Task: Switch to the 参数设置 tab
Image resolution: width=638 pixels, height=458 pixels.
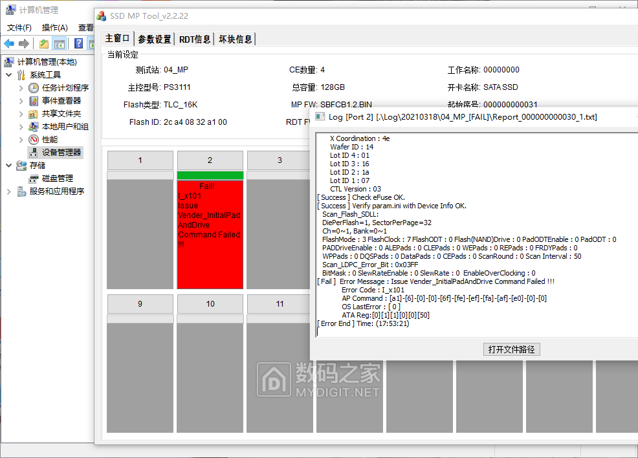Action: point(154,39)
